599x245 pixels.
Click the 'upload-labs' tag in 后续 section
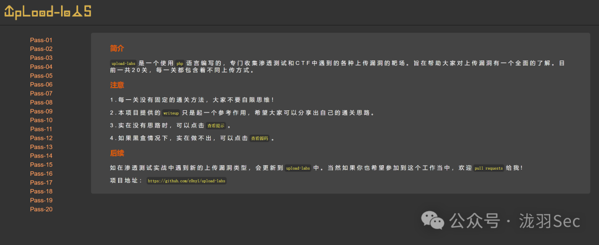(298, 168)
